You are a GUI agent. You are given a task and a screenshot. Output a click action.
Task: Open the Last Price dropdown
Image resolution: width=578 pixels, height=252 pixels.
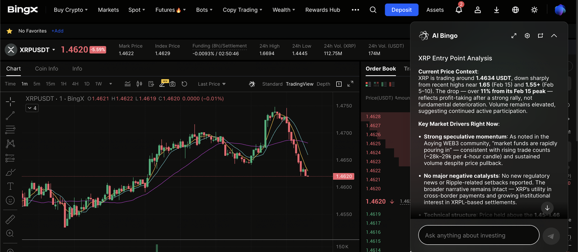[x=211, y=84]
